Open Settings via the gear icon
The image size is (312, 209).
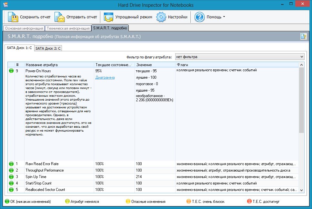tap(161, 17)
